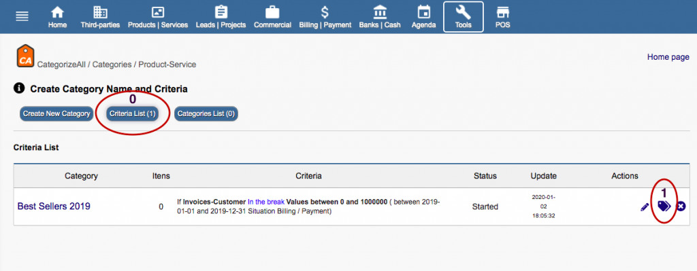Edit criteria with pencil icon
Viewport: 697px width, 271px height.
[x=645, y=206]
